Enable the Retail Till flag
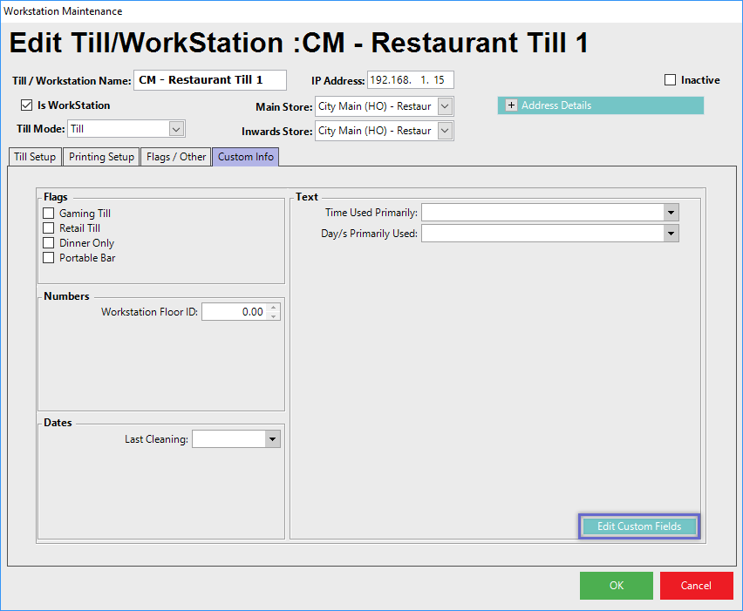This screenshot has height=611, width=743. point(49,228)
